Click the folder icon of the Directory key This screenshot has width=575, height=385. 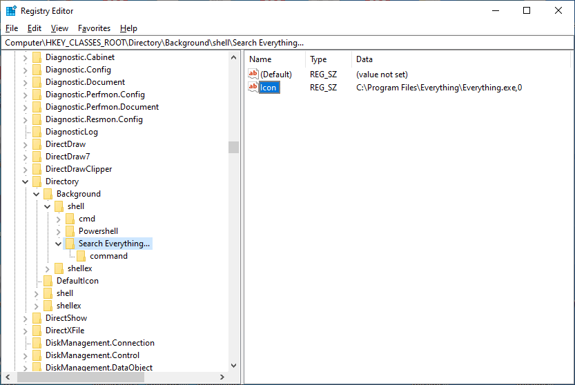(37, 181)
